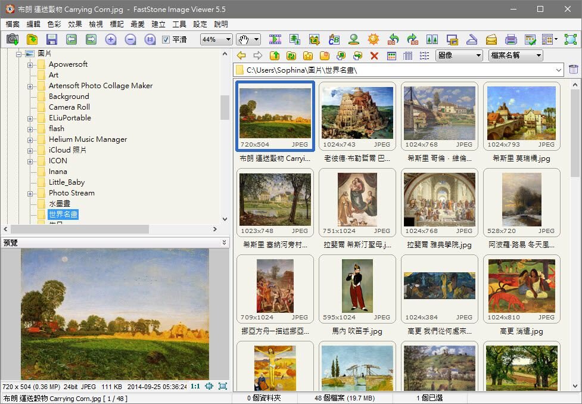The image size is (582, 404).
Task: Navigate back with the yellow left arrow
Action: pos(241,55)
